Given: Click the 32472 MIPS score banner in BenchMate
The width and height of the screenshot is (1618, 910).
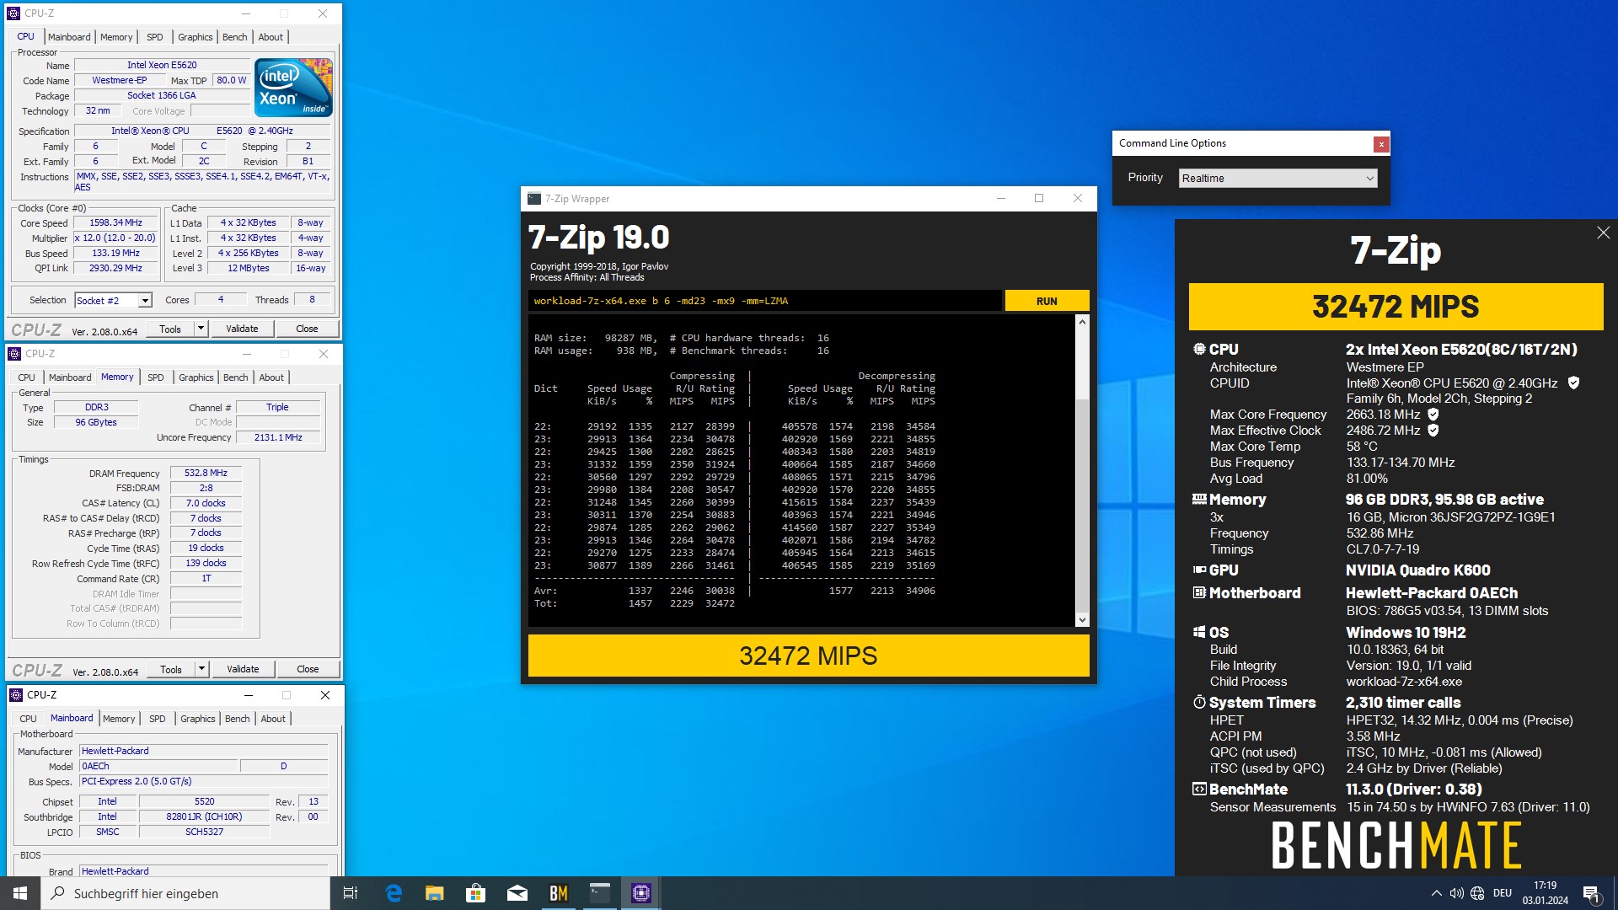Looking at the screenshot, I should click(1396, 307).
